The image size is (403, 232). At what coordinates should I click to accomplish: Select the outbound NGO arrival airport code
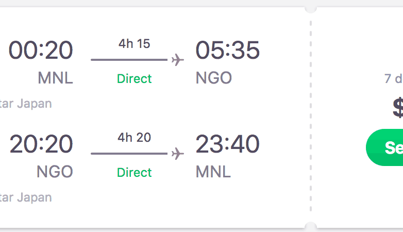214,78
